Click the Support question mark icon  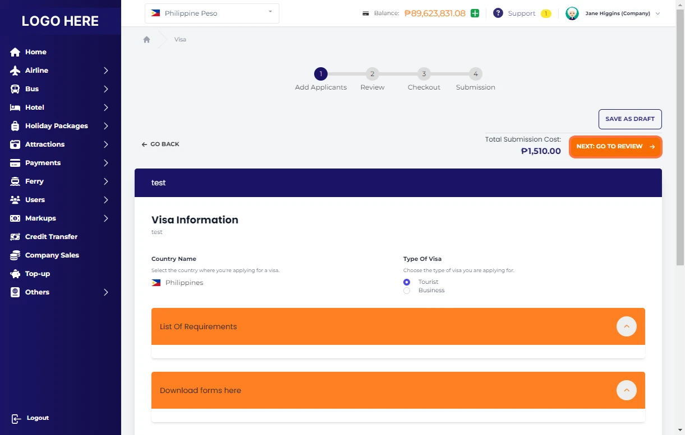click(x=498, y=13)
